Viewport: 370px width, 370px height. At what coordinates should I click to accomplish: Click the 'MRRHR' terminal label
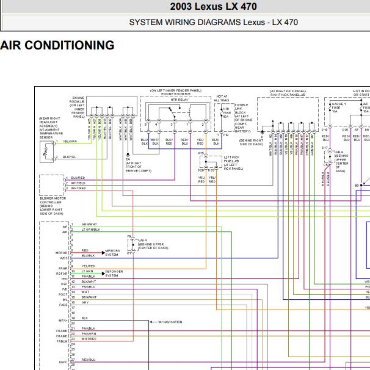click(x=61, y=253)
